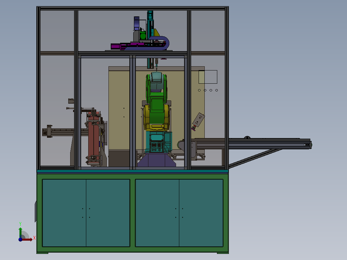Image resolution: width=347 pixels, height=260 pixels.
Task: Select the leftmost teal cabinet door
Action: [x=64, y=213]
